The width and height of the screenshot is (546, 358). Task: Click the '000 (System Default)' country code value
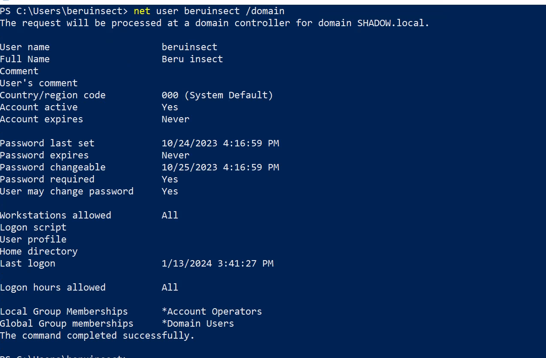coord(217,95)
